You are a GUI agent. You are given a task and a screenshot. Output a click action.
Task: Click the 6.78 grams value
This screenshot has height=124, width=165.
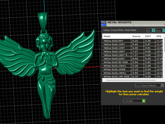(x=135, y=76)
